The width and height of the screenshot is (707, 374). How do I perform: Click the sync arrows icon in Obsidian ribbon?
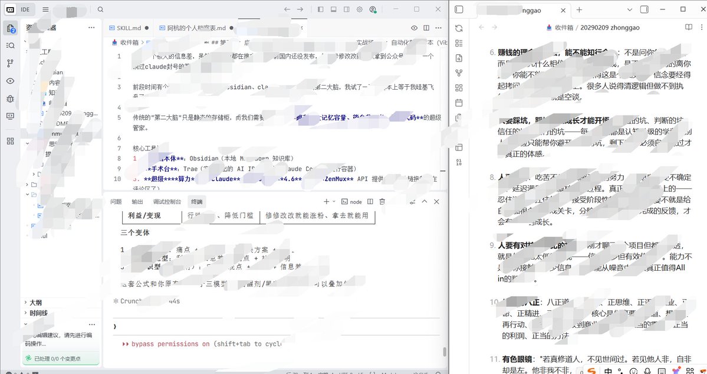pos(459,28)
